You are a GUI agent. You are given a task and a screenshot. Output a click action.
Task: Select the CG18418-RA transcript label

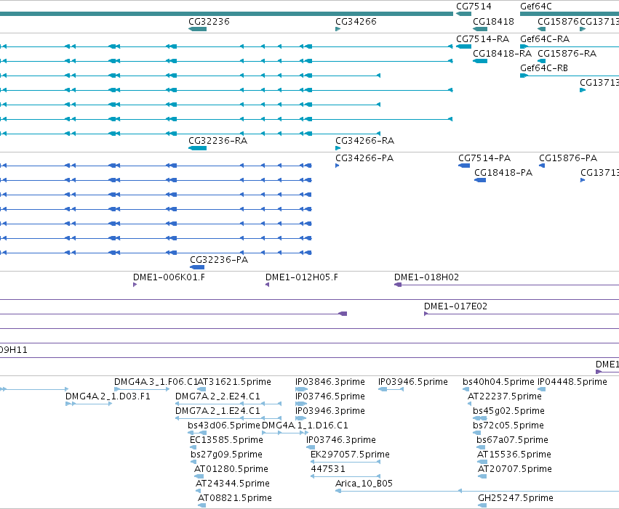[502, 54]
